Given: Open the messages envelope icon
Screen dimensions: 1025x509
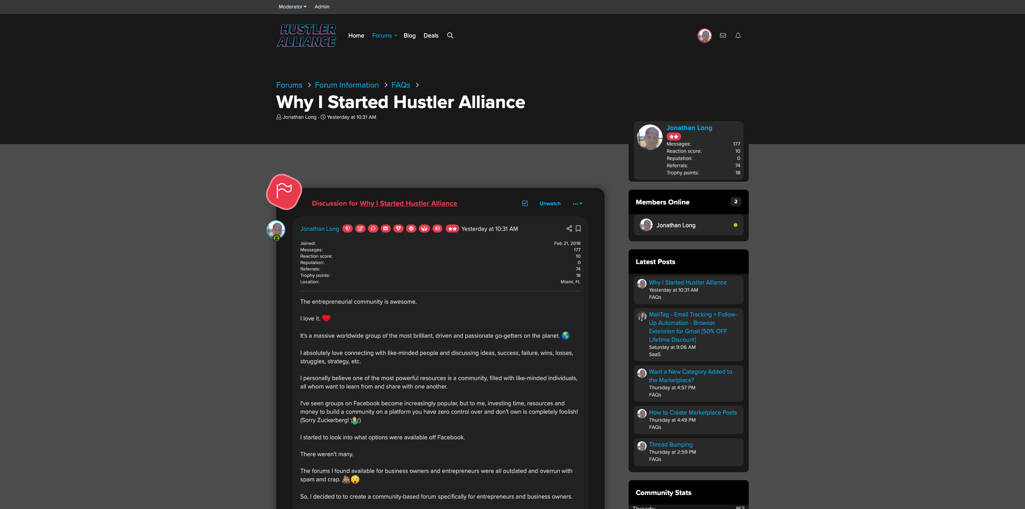Looking at the screenshot, I should [x=723, y=35].
